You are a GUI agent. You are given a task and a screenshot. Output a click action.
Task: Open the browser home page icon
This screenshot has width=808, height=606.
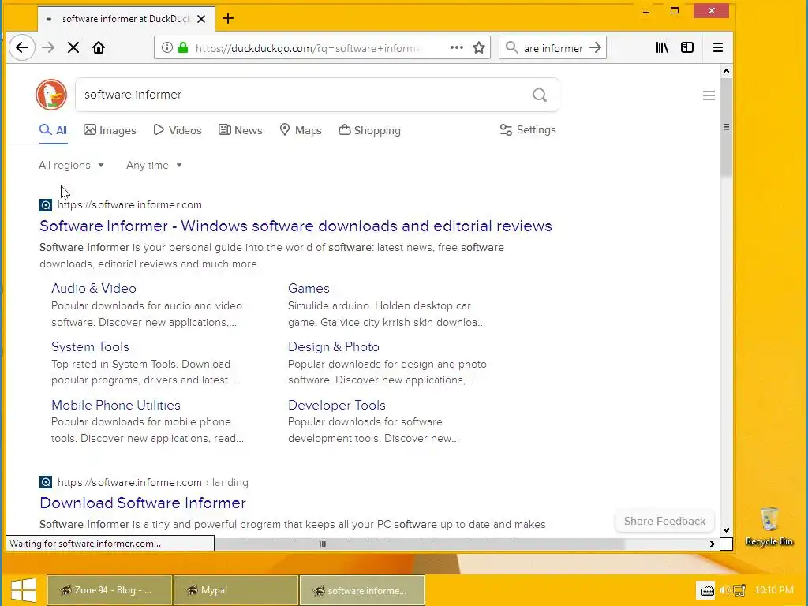point(99,48)
